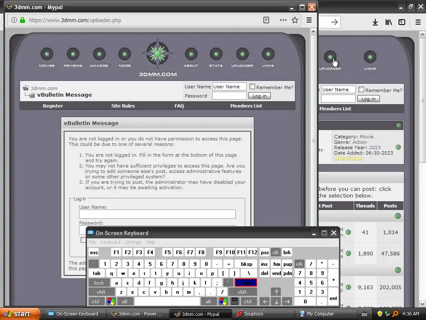426x320 pixels.
Task: Collapse forum category above the 9,163 row
Action: pos(398,270)
